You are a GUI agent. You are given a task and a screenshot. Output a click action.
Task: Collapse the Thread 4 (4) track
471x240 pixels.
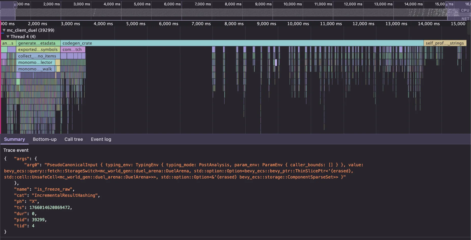coord(8,36)
